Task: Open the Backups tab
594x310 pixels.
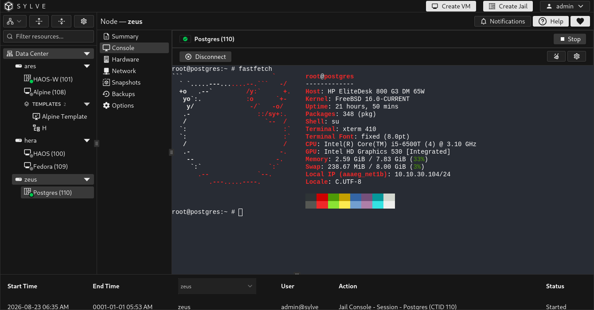Action: [135, 94]
